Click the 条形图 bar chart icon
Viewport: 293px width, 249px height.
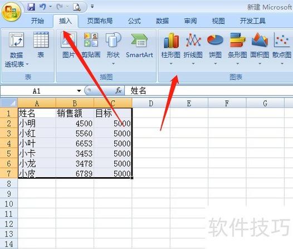[x=237, y=40]
